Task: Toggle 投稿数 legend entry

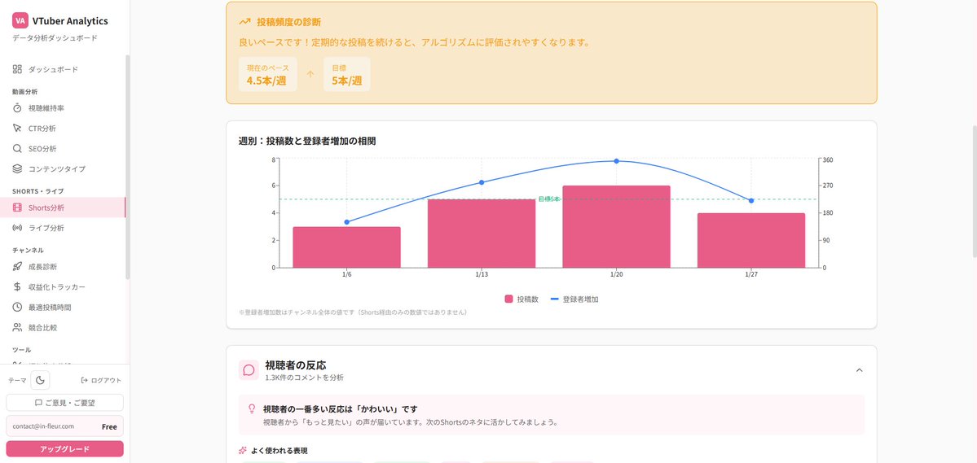Action: pyautogui.click(x=522, y=299)
